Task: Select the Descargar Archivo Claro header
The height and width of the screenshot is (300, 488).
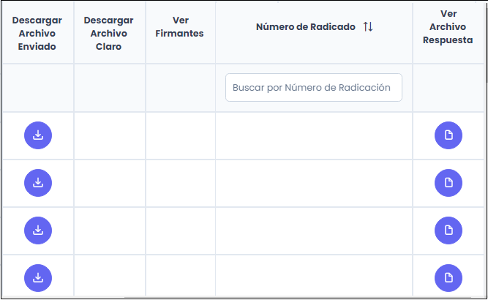Action: pyautogui.click(x=109, y=33)
